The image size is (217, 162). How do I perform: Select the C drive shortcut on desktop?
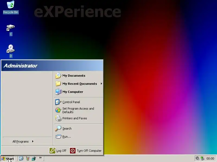[11, 30]
